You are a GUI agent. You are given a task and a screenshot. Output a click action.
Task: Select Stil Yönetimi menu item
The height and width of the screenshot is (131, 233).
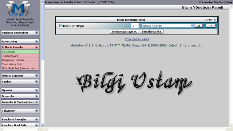20,52
